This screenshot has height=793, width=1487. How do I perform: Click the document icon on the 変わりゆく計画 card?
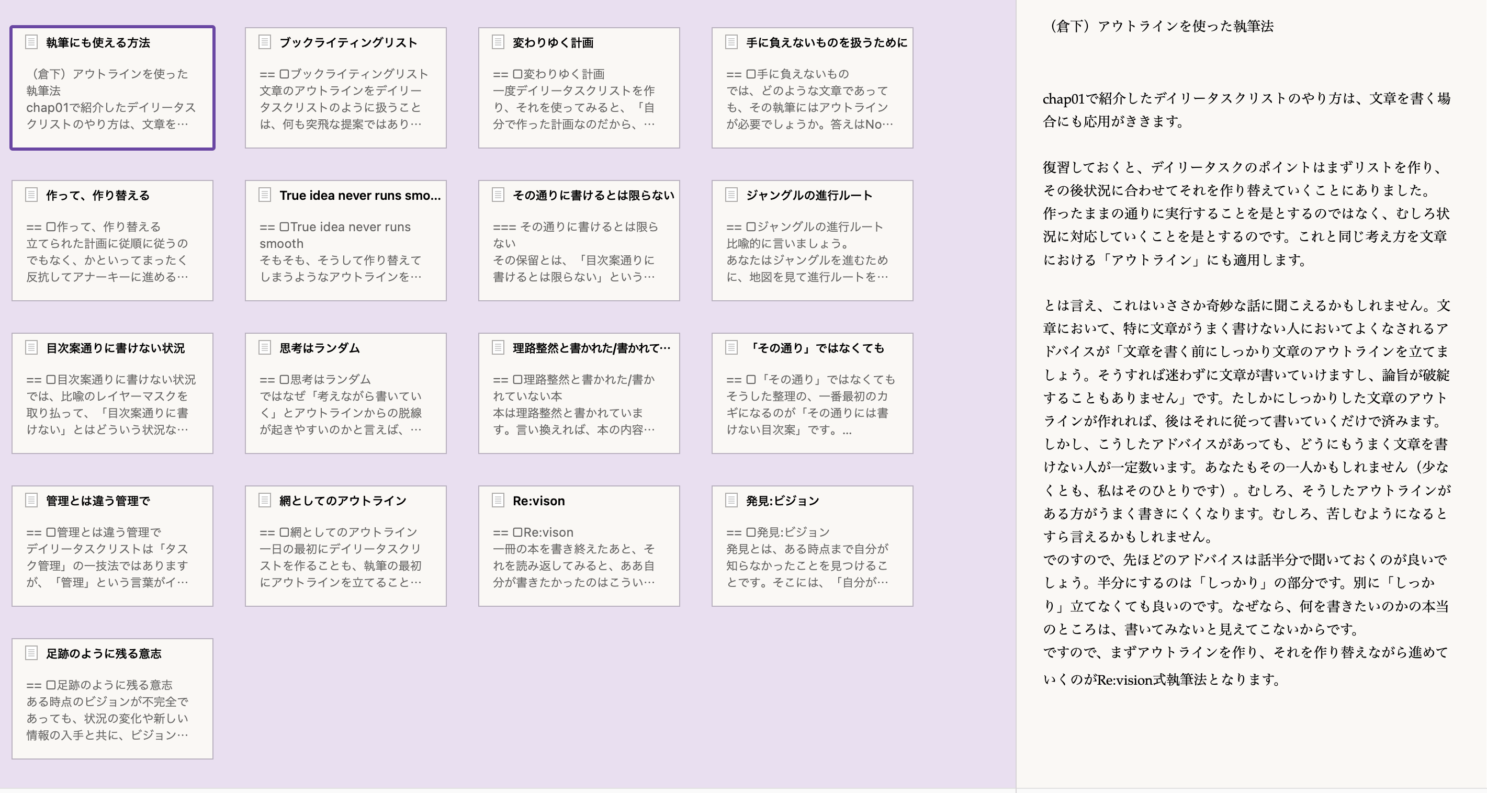click(x=498, y=43)
